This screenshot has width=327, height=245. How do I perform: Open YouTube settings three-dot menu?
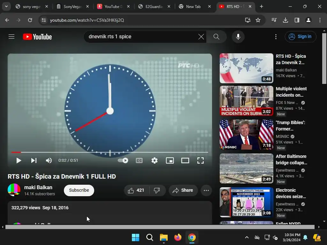click(276, 37)
